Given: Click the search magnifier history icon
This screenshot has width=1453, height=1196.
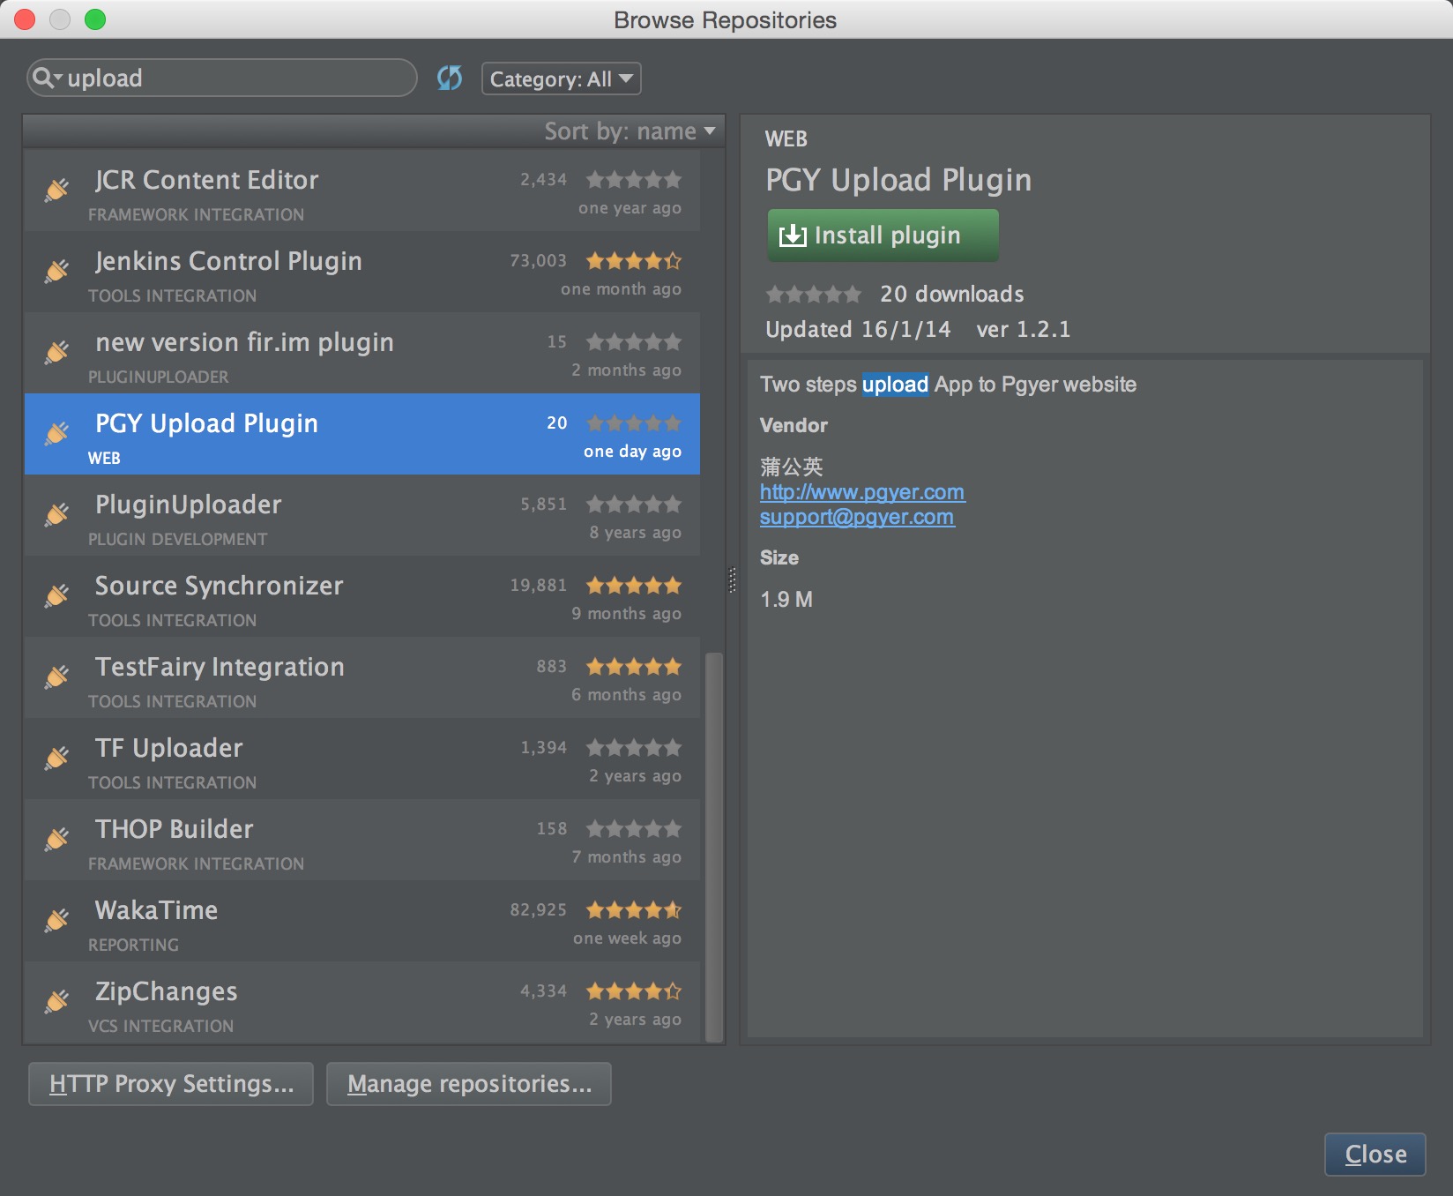Looking at the screenshot, I should pyautogui.click(x=46, y=78).
